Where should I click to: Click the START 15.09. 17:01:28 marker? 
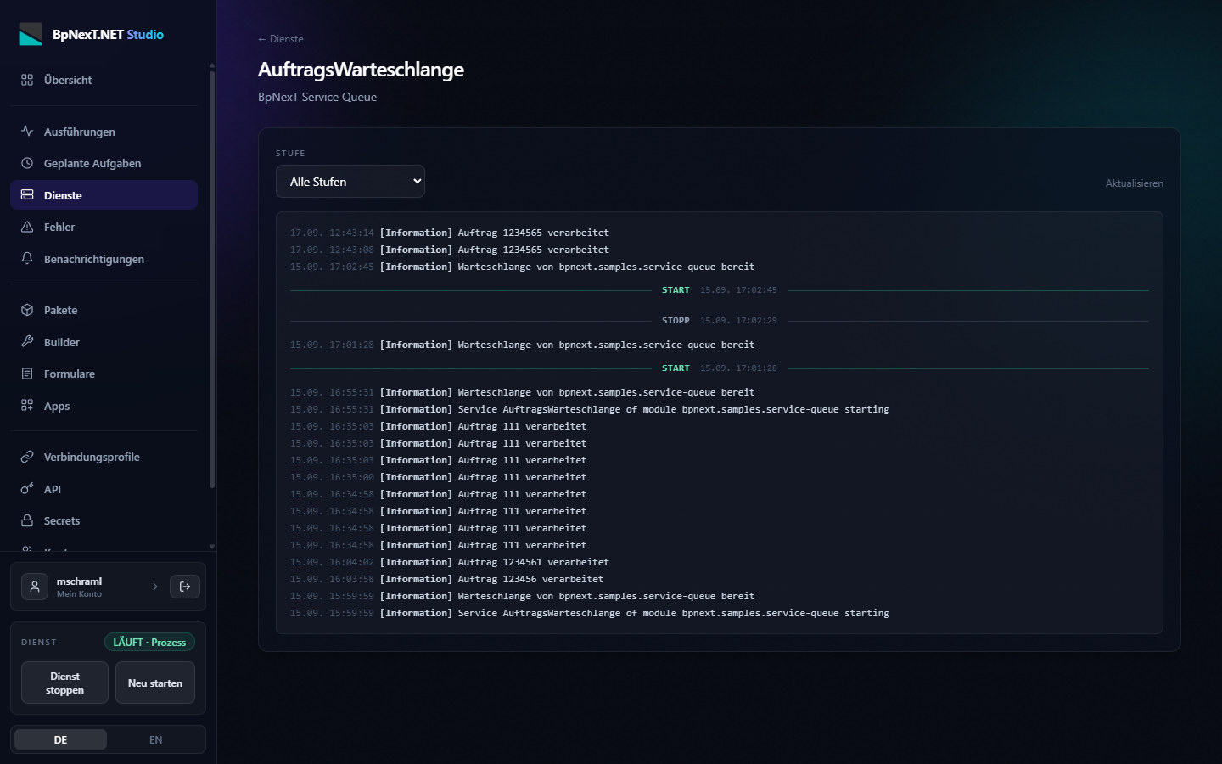(x=720, y=368)
